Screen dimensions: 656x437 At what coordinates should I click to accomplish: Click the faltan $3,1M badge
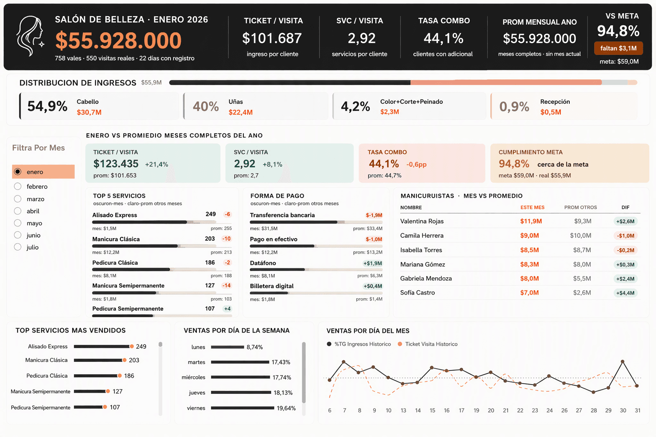(618, 48)
